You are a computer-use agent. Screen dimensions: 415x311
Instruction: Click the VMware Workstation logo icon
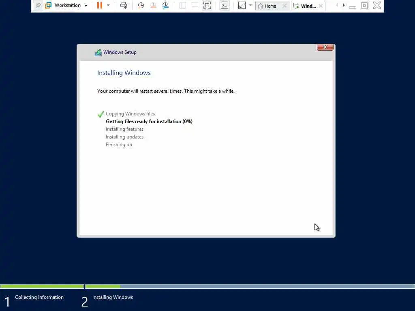coord(48,5)
